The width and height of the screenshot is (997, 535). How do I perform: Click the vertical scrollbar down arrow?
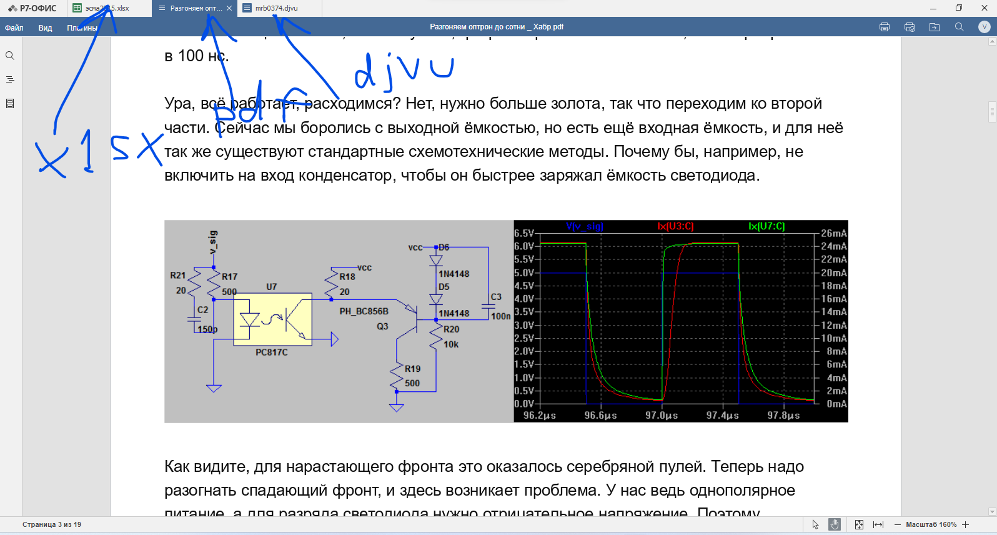pyautogui.click(x=992, y=511)
